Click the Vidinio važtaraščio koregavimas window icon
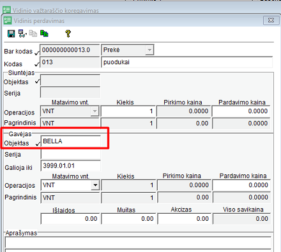The image size is (281, 252). (x=6, y=10)
